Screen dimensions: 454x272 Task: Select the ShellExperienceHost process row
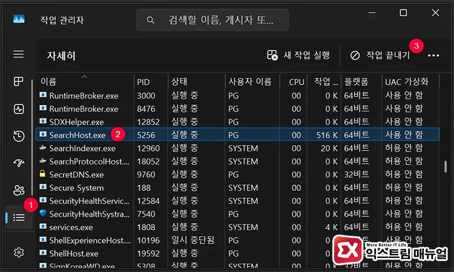[237, 240]
